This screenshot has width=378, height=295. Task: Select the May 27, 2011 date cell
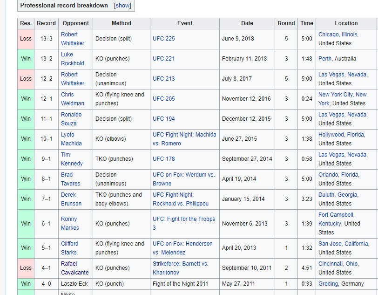click(x=247, y=284)
